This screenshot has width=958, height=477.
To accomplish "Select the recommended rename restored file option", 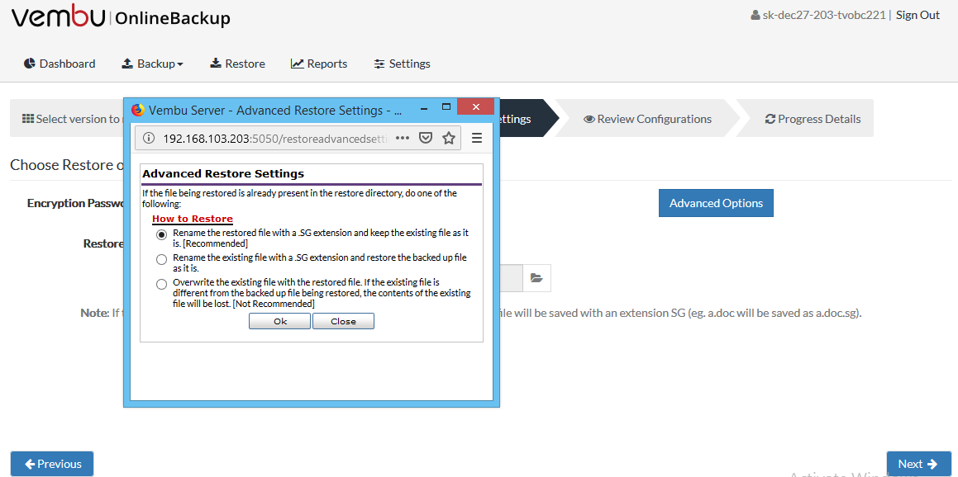I will 161,235.
